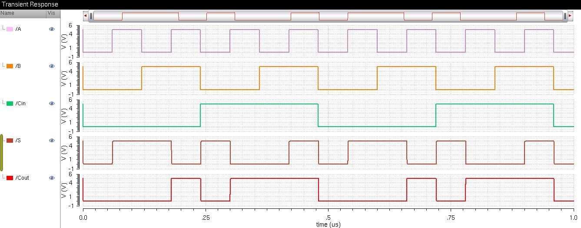Toggle visibility eye for signal /A
This screenshot has height=228, width=581.
pos(52,29)
